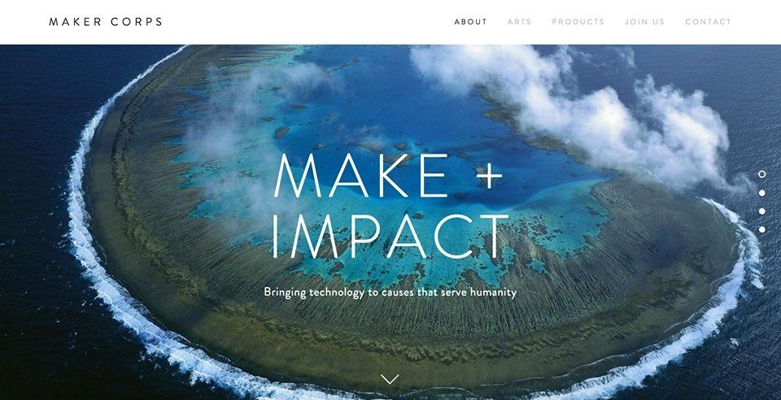
Task: Click the Maker Corps logo text
Action: pos(106,22)
